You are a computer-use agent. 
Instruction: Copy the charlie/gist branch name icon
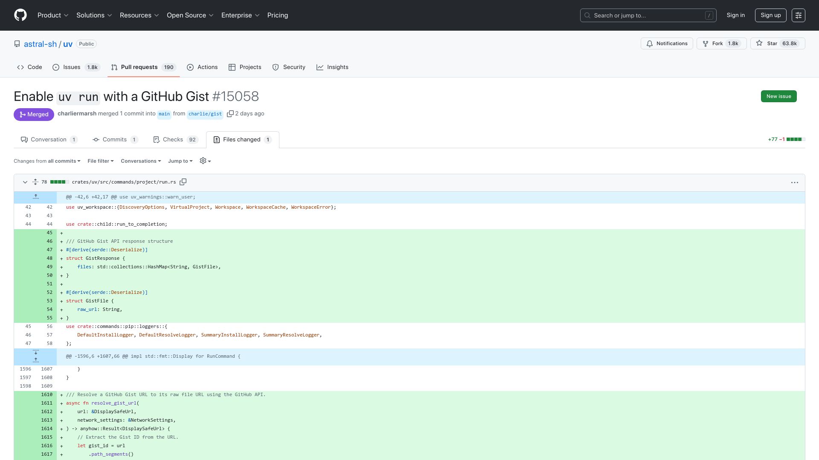[x=230, y=114]
